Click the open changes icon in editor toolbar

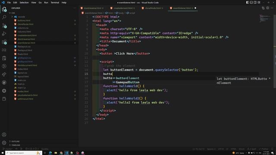click(263, 8)
